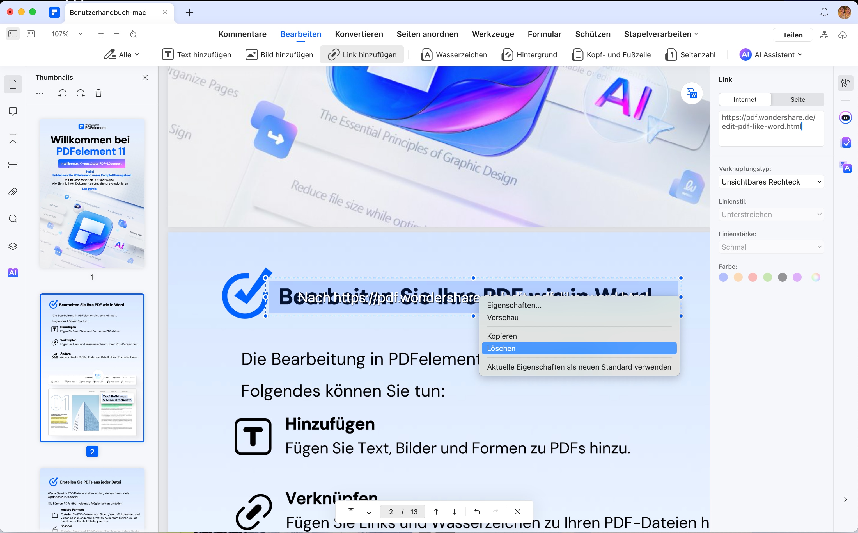The height and width of the screenshot is (533, 858).
Task: Choose Vorschau from context menu
Action: click(x=579, y=318)
